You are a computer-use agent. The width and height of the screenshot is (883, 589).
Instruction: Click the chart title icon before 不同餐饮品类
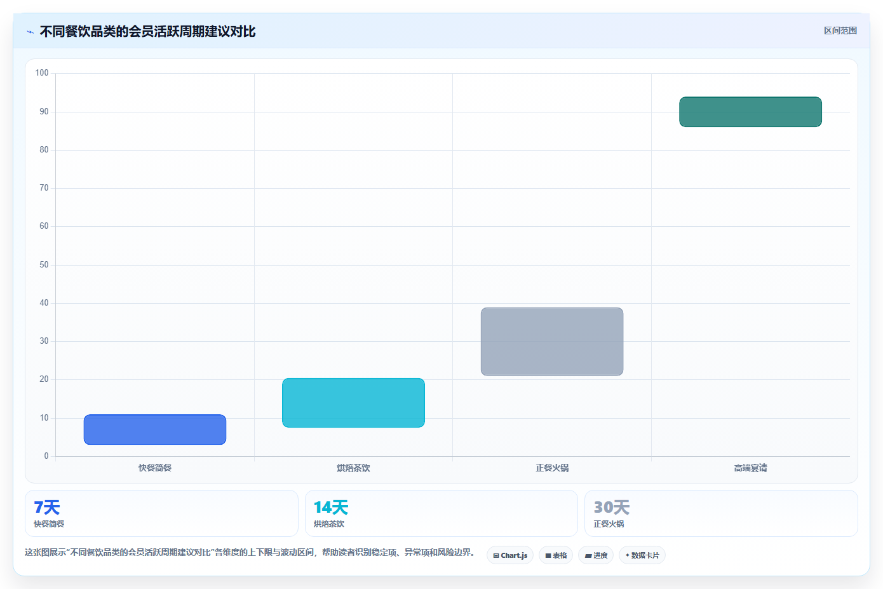point(30,32)
